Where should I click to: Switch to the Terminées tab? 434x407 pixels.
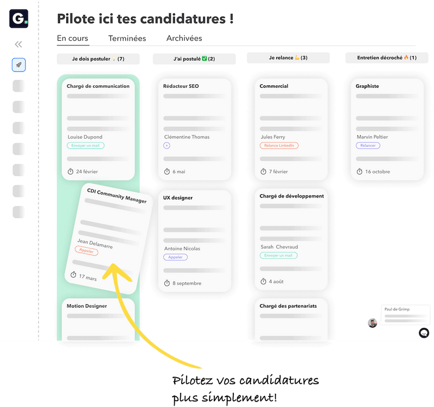tap(127, 39)
